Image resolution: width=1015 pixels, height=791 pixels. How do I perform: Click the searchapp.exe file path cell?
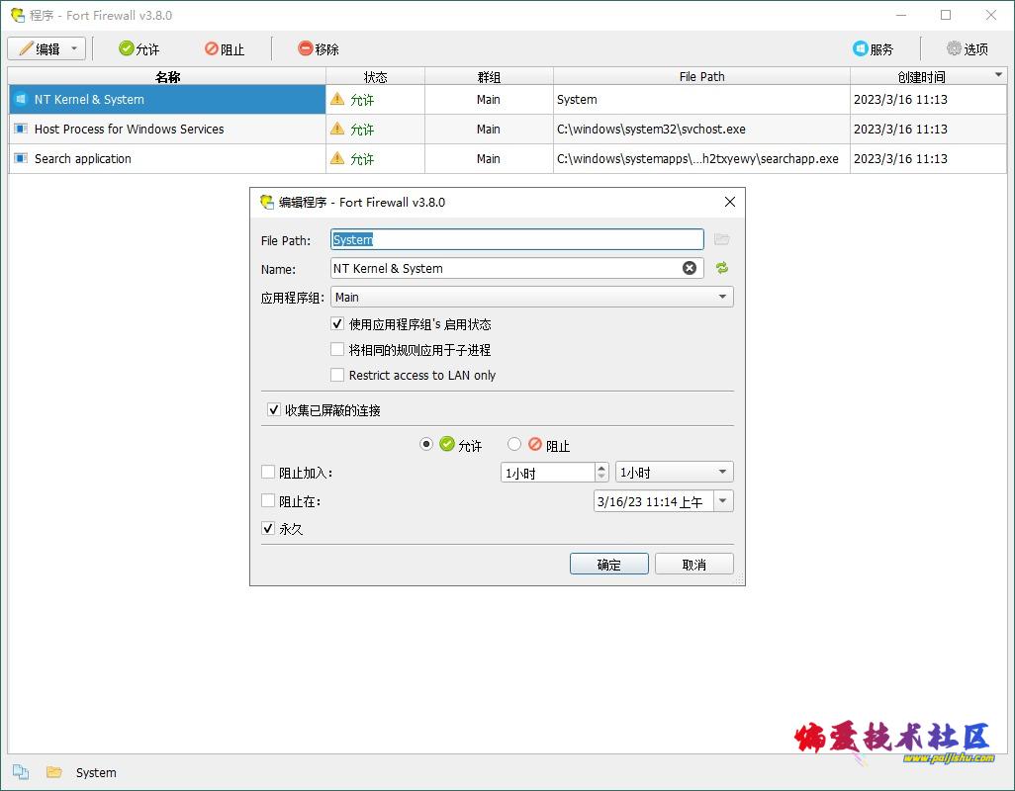pyautogui.click(x=701, y=158)
